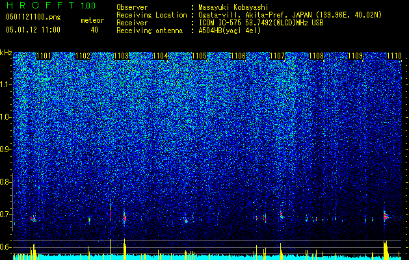Click the tall yellow power peak below 1110
The image size is (409, 260).
pyautogui.click(x=386, y=250)
